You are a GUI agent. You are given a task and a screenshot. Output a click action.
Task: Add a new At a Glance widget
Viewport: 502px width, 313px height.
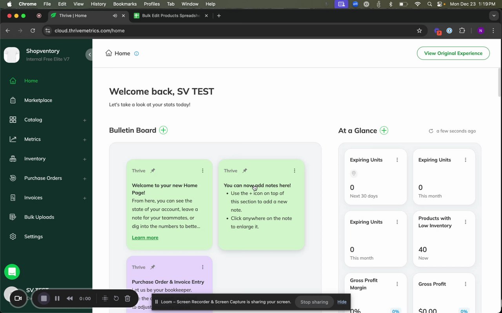(x=384, y=131)
